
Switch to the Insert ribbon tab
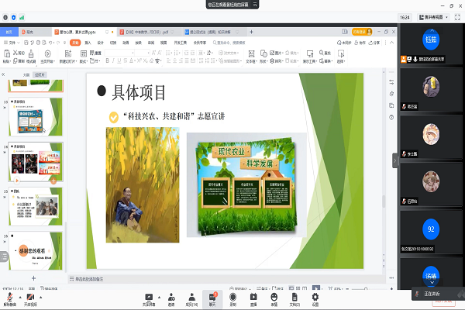click(88, 43)
